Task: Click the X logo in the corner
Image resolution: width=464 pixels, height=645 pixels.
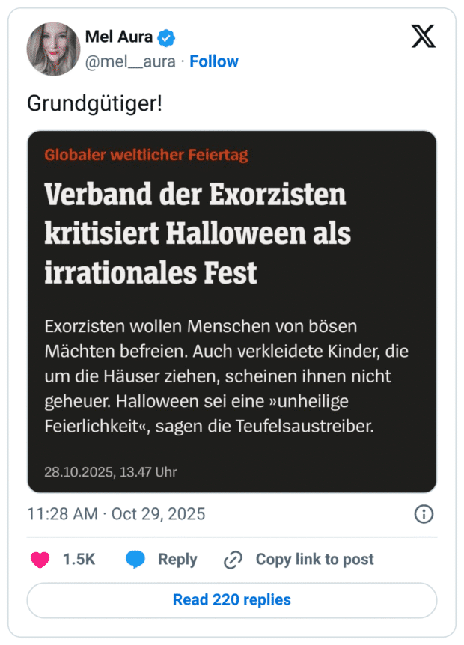Action: (423, 36)
